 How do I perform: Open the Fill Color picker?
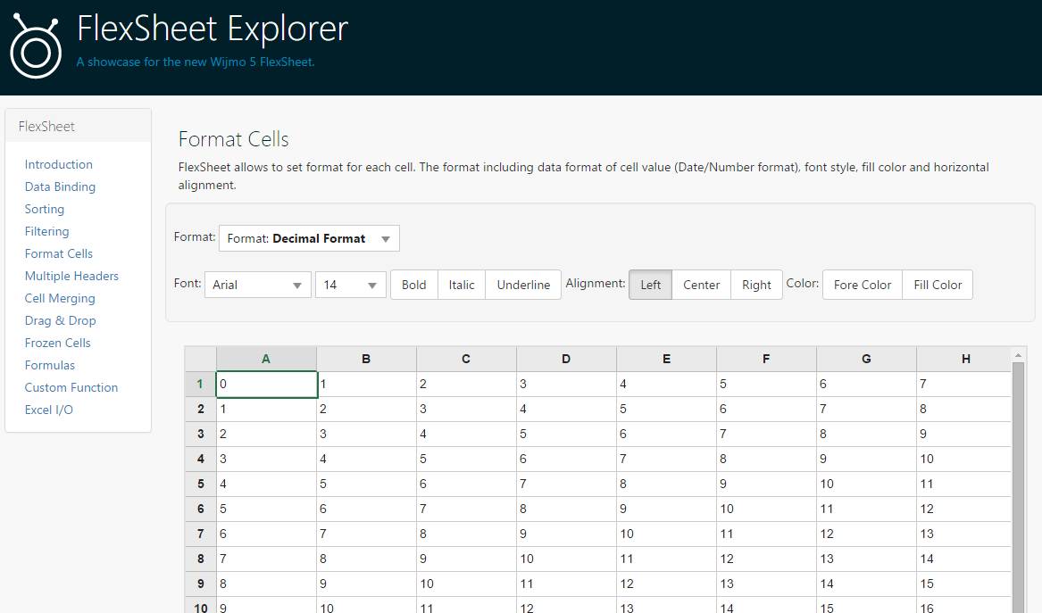(937, 285)
